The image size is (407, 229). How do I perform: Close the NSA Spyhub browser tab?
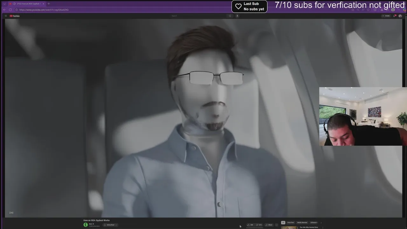pyautogui.click(x=43, y=4)
